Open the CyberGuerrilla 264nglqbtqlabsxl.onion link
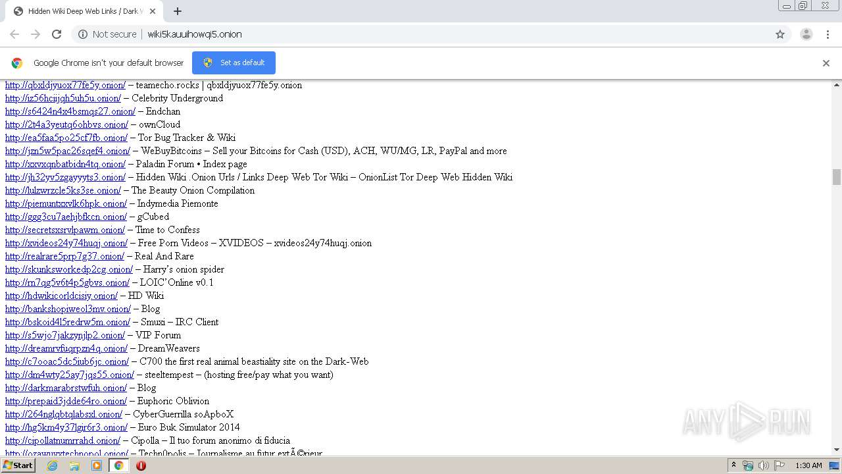842x474 pixels. click(64, 414)
